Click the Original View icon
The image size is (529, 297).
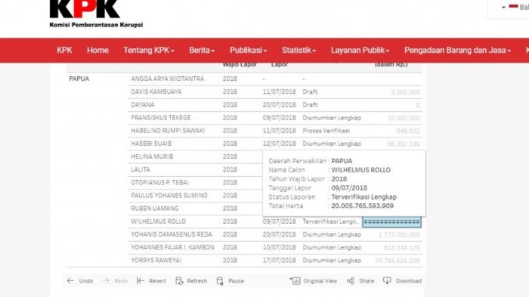pos(295,281)
